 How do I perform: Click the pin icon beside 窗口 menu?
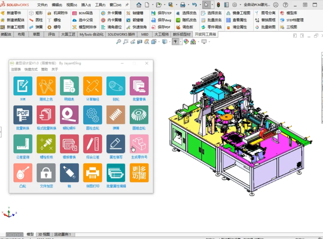point(127,5)
